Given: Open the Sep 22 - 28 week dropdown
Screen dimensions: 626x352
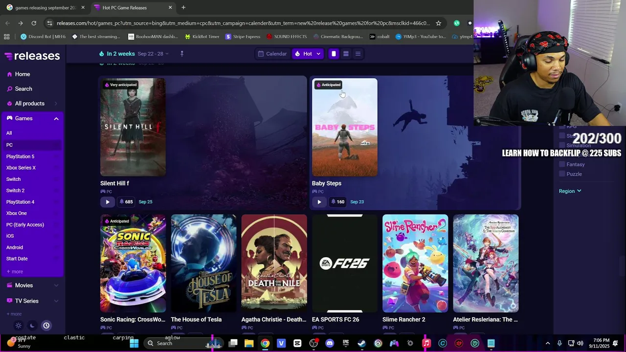Looking at the screenshot, I should point(153,54).
